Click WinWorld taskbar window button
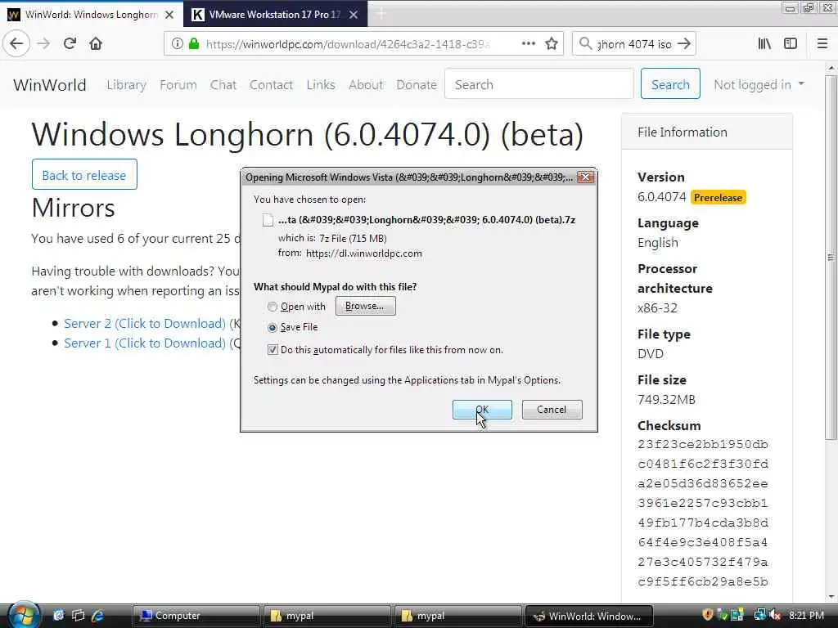The image size is (838, 628). (589, 616)
